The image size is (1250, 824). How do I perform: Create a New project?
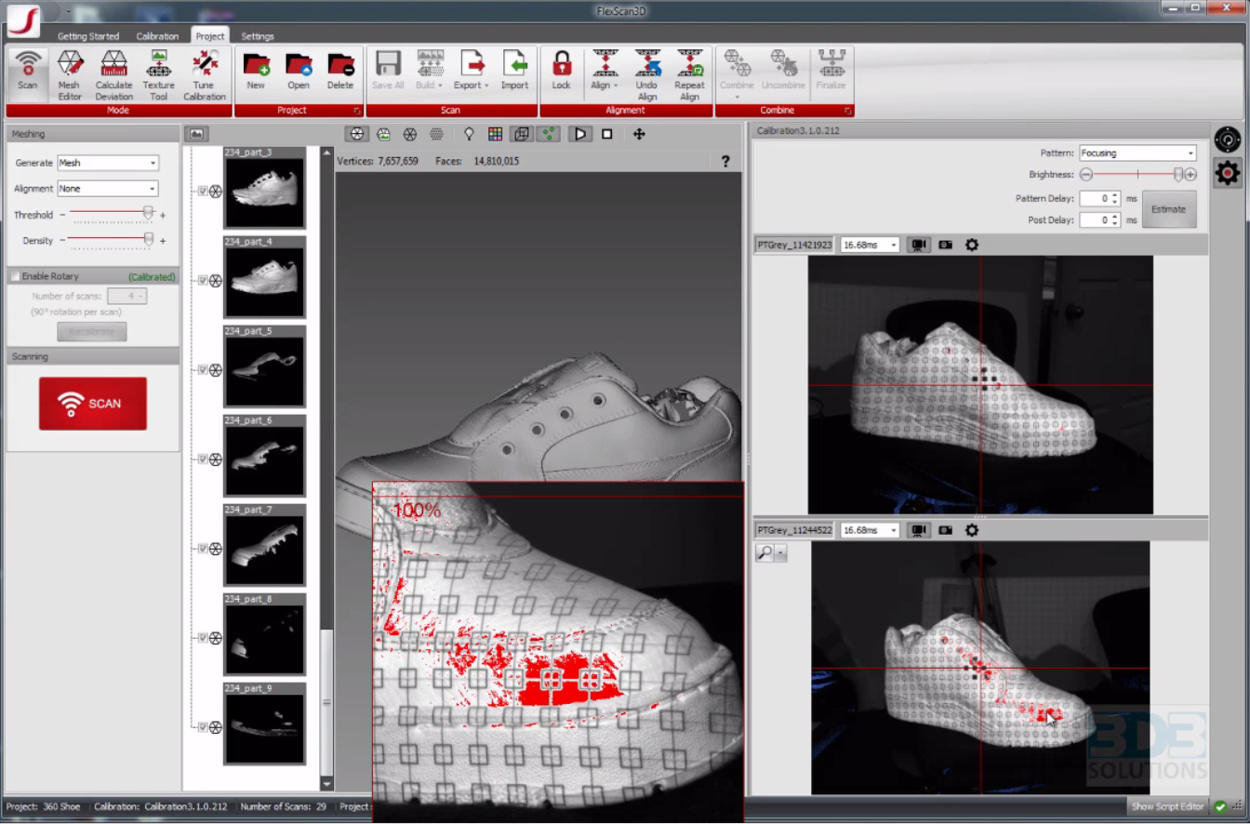[x=256, y=71]
